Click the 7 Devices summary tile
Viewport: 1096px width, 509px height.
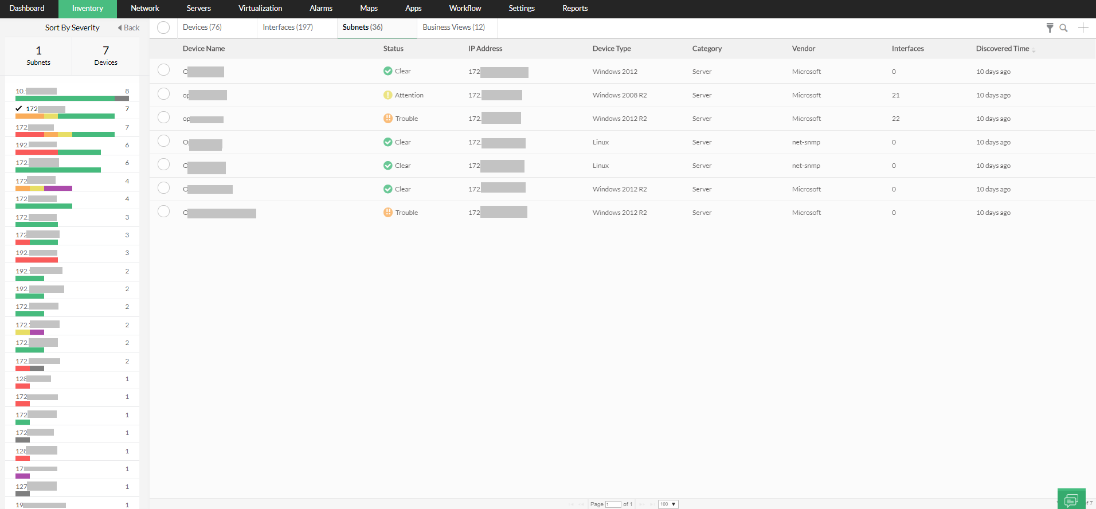click(x=106, y=56)
